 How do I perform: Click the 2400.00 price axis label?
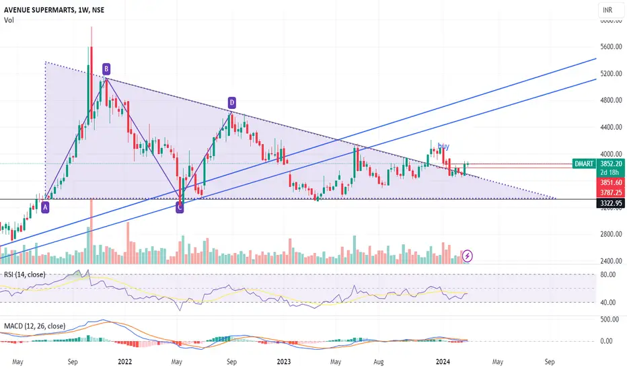pos(611,261)
